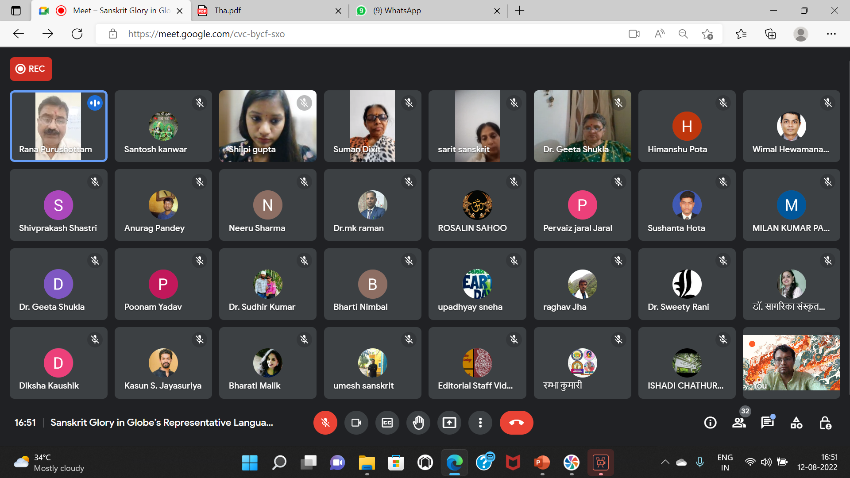Turn on closed captions
Screen dimensions: 850x478
tap(387, 423)
